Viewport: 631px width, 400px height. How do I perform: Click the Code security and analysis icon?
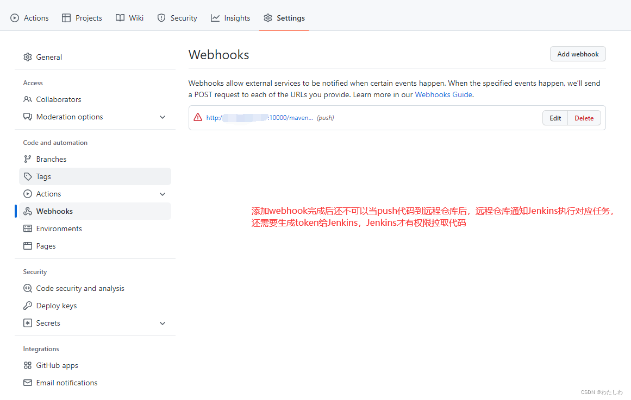tap(27, 288)
